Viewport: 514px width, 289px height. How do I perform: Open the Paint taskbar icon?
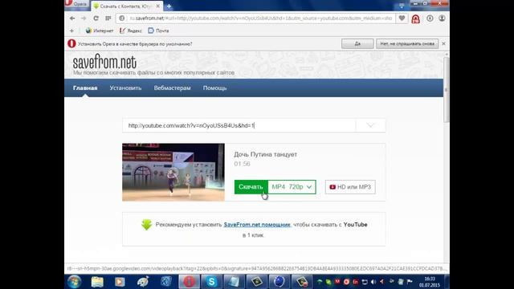click(143, 282)
